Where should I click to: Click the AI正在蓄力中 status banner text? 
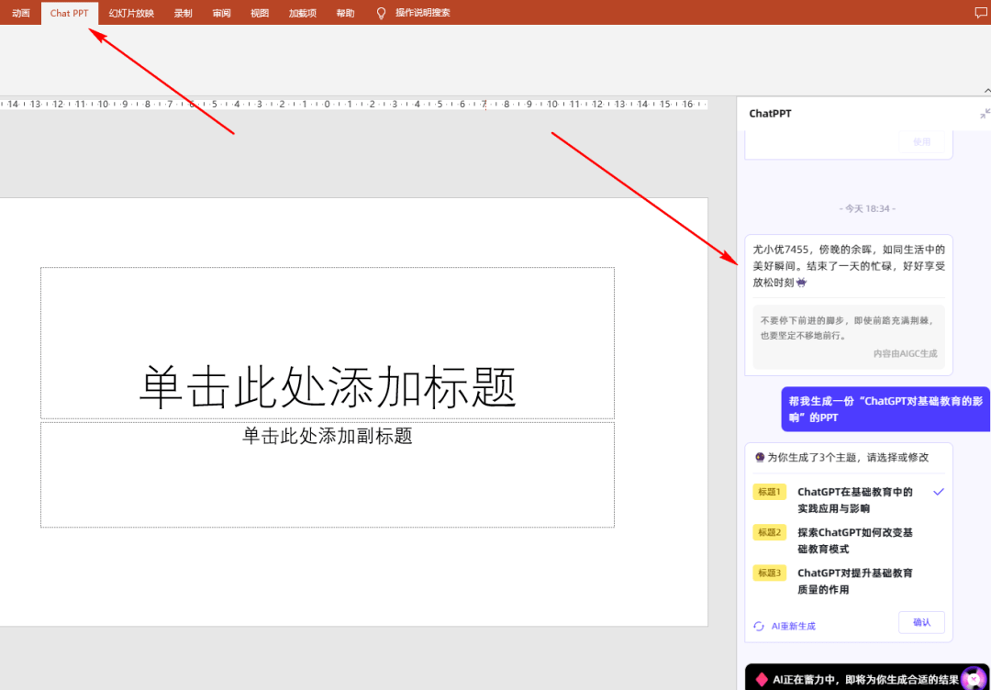pyautogui.click(x=866, y=680)
